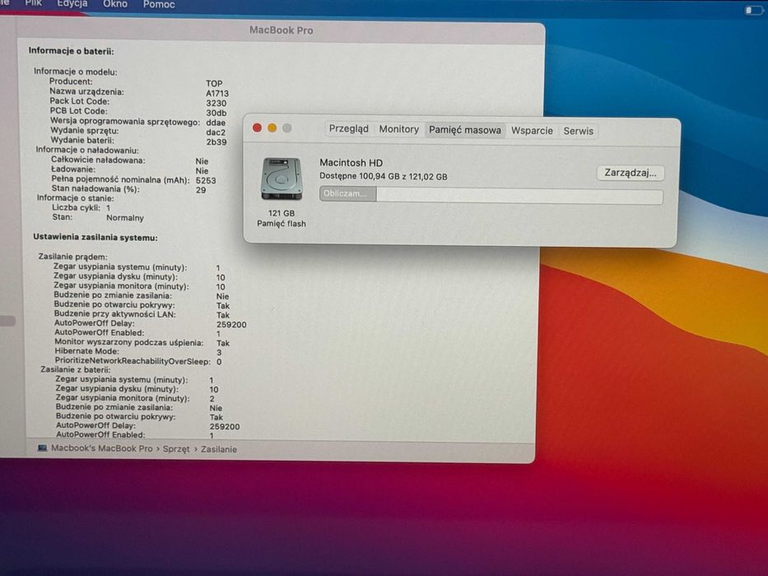This screenshot has height=576, width=768.
Task: Click the Zasilanie prądem label
Action: [x=72, y=257]
